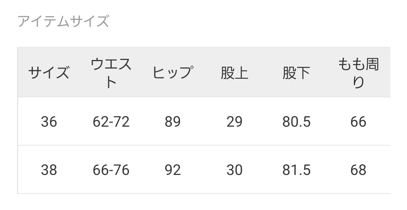407x210 pixels.
Task: Select the 66-76 waist value
Action: tap(111, 170)
